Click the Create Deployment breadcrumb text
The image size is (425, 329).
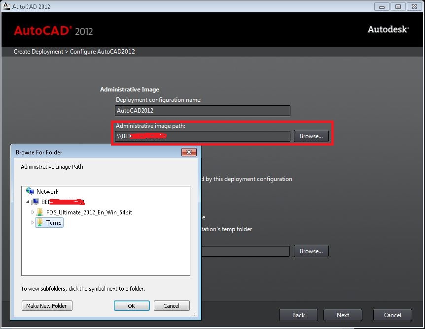(38, 52)
